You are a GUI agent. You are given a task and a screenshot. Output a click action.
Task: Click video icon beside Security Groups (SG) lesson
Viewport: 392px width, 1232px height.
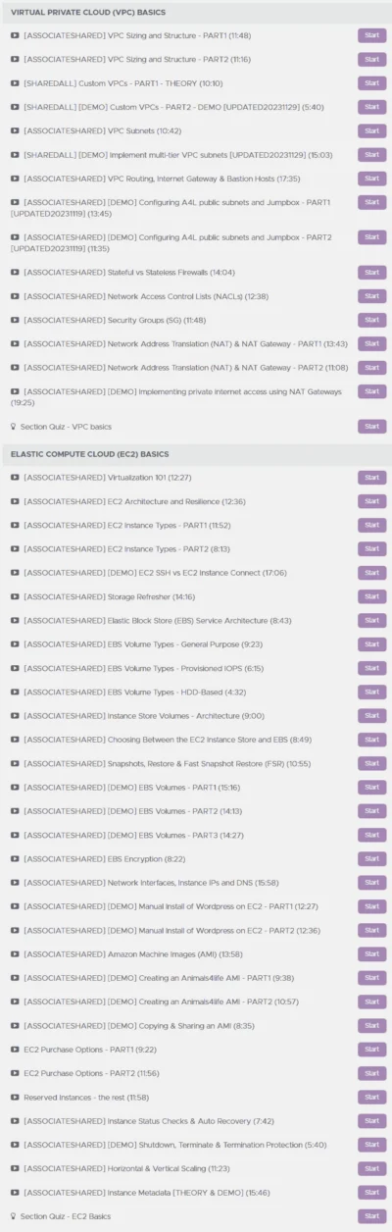pos(15,320)
